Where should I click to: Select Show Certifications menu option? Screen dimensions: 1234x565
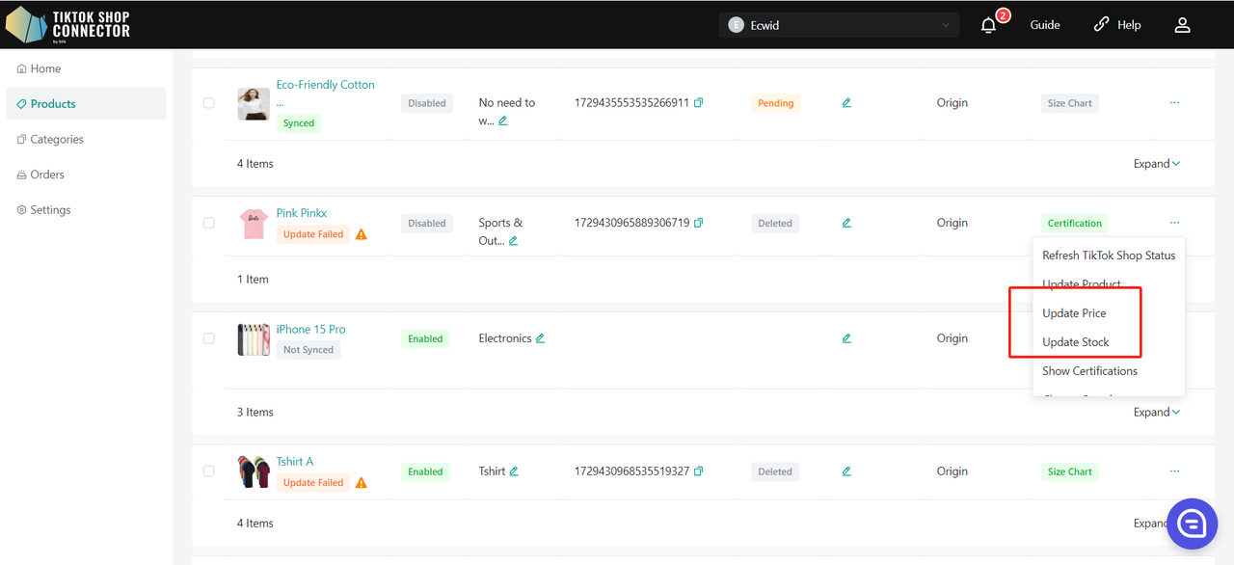[x=1109, y=371]
